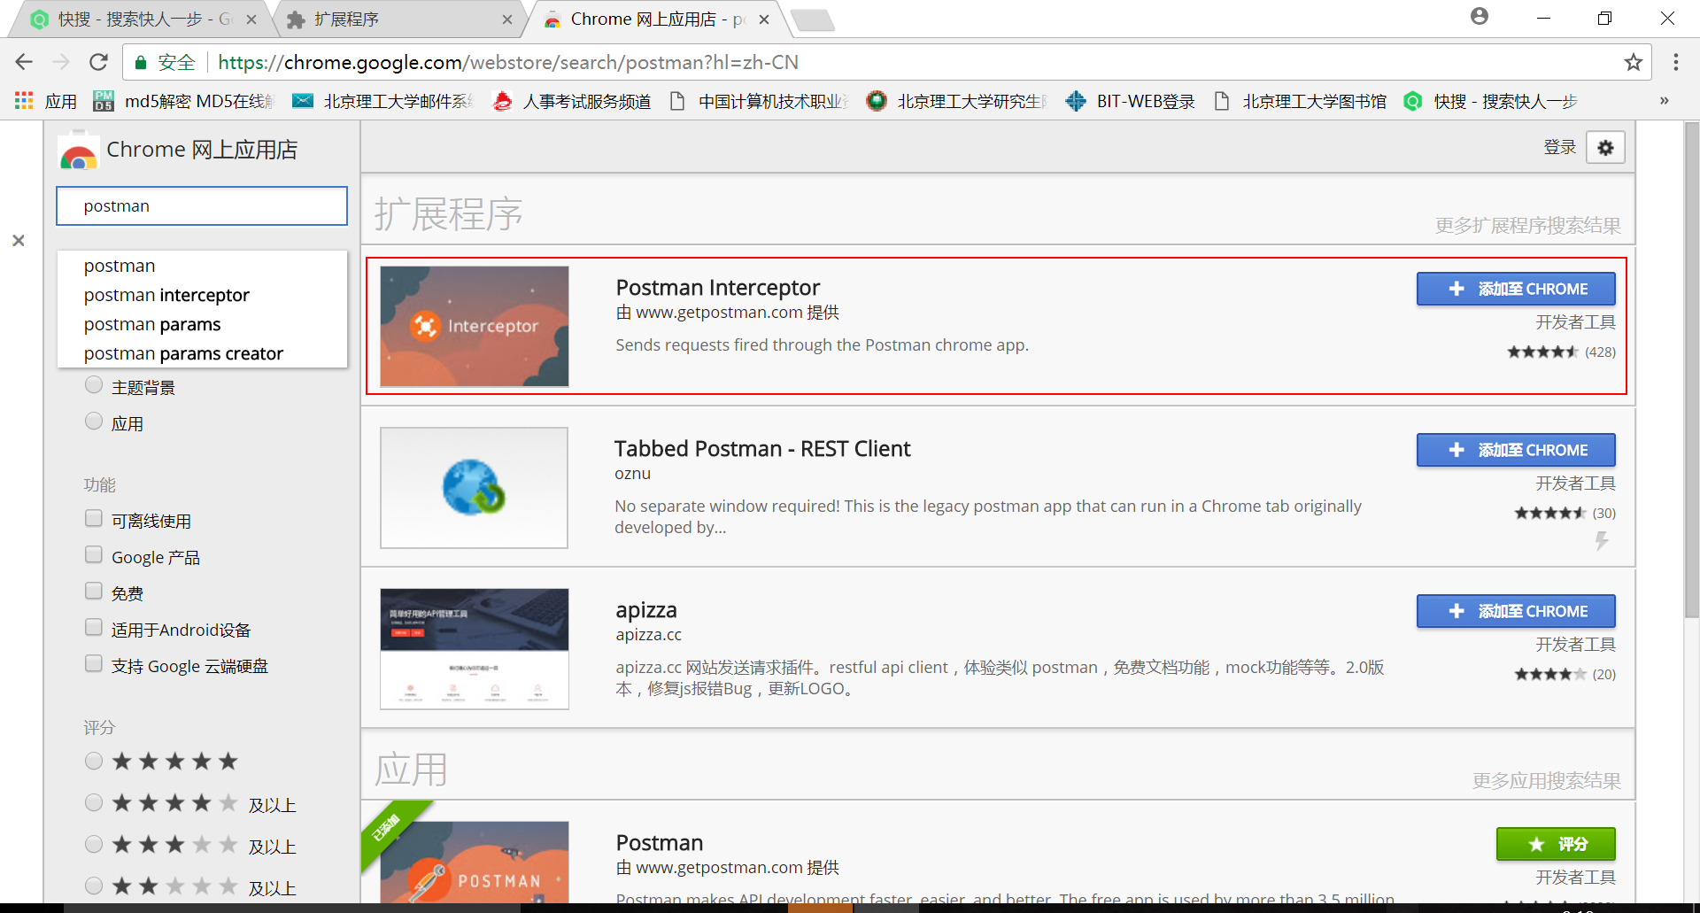
Task: Clear the search with the X icon
Action: 19,241
